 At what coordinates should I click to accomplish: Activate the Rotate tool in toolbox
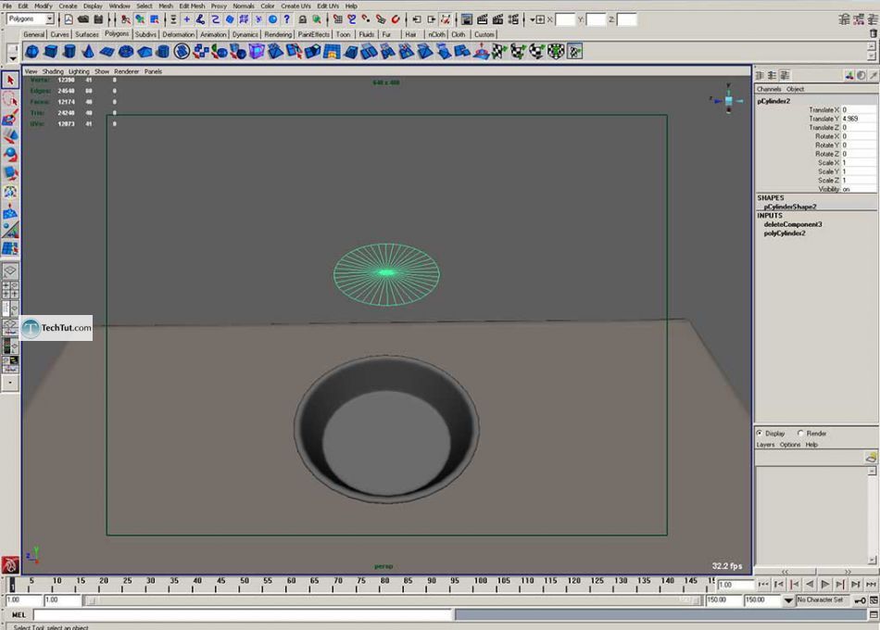click(x=10, y=155)
